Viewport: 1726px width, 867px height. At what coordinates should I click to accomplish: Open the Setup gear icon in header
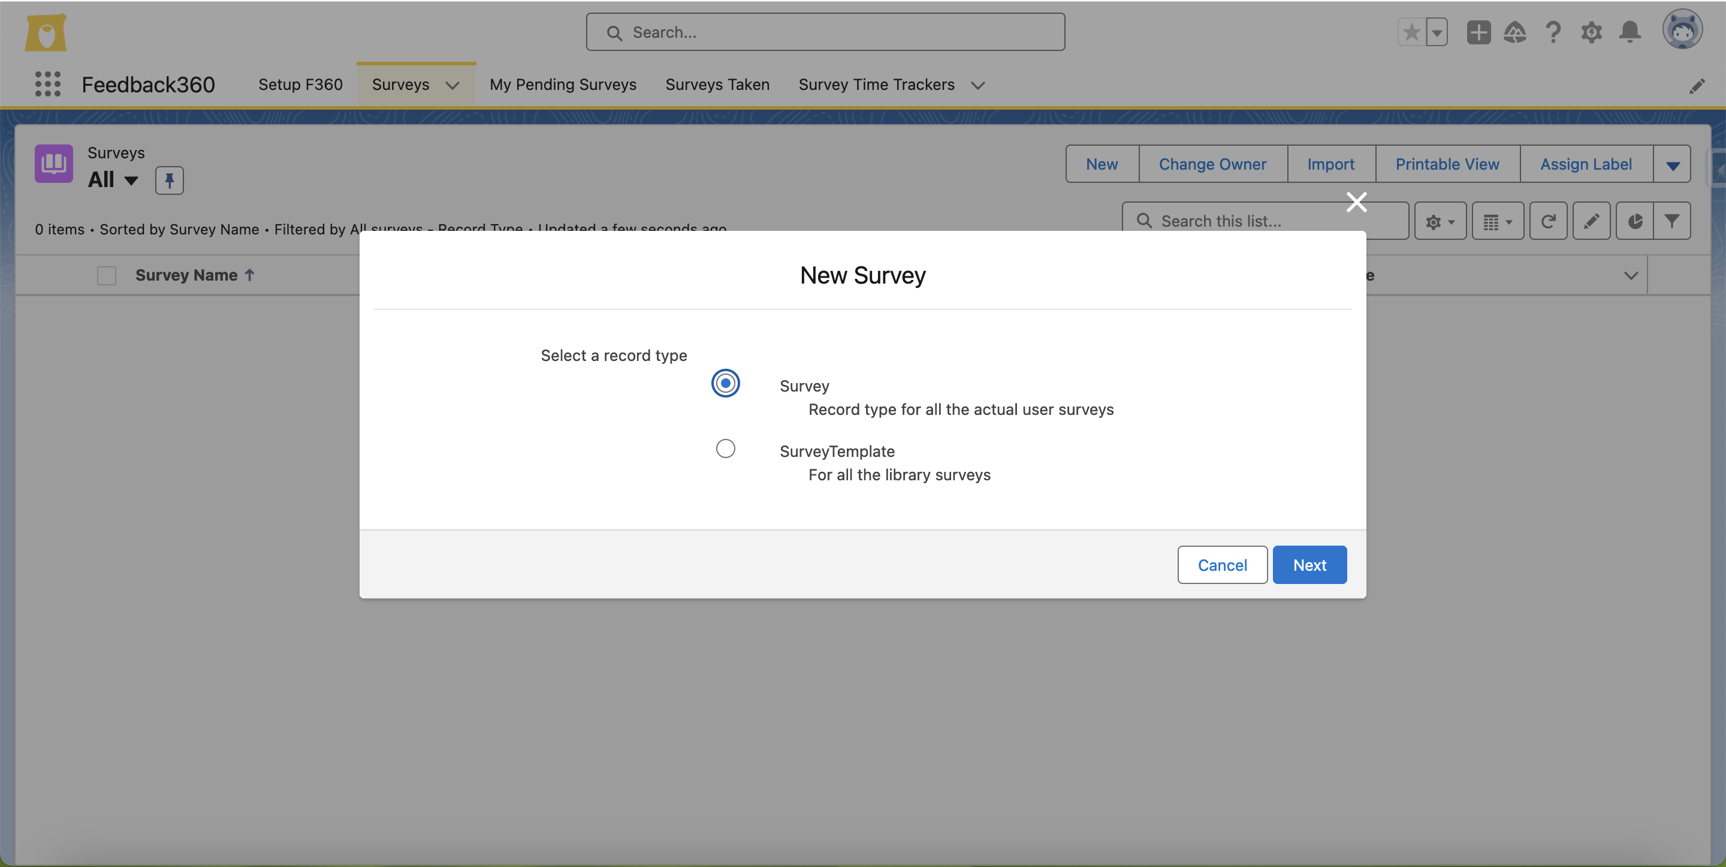click(x=1591, y=32)
